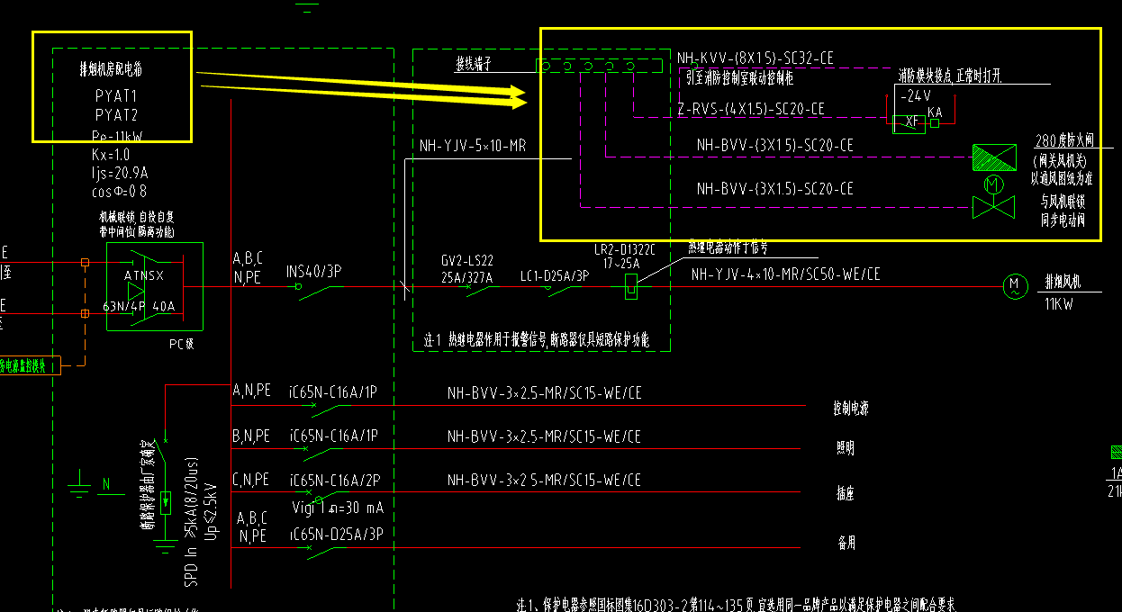
Task: Click the NH-YJV-5×10-MR cable label
Action: pyautogui.click(x=473, y=145)
